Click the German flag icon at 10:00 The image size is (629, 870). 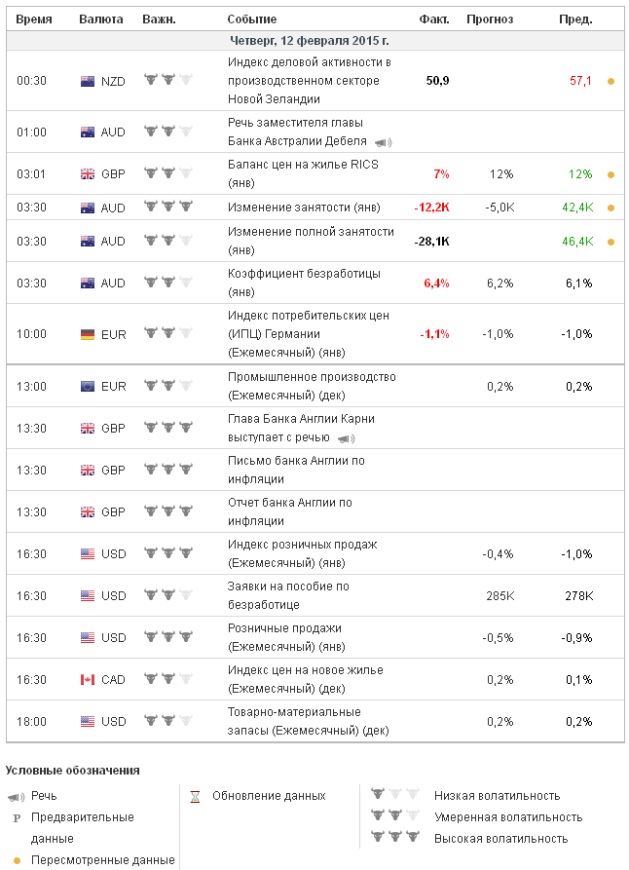(x=88, y=334)
